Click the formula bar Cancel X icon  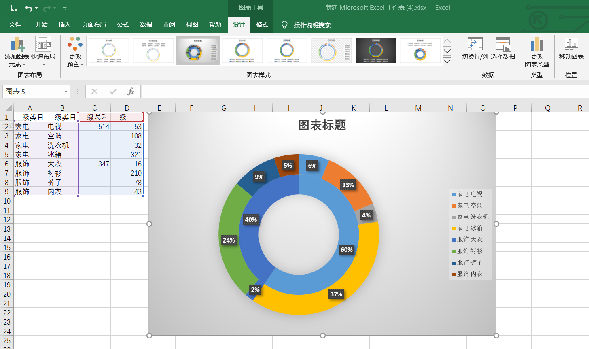coord(95,92)
